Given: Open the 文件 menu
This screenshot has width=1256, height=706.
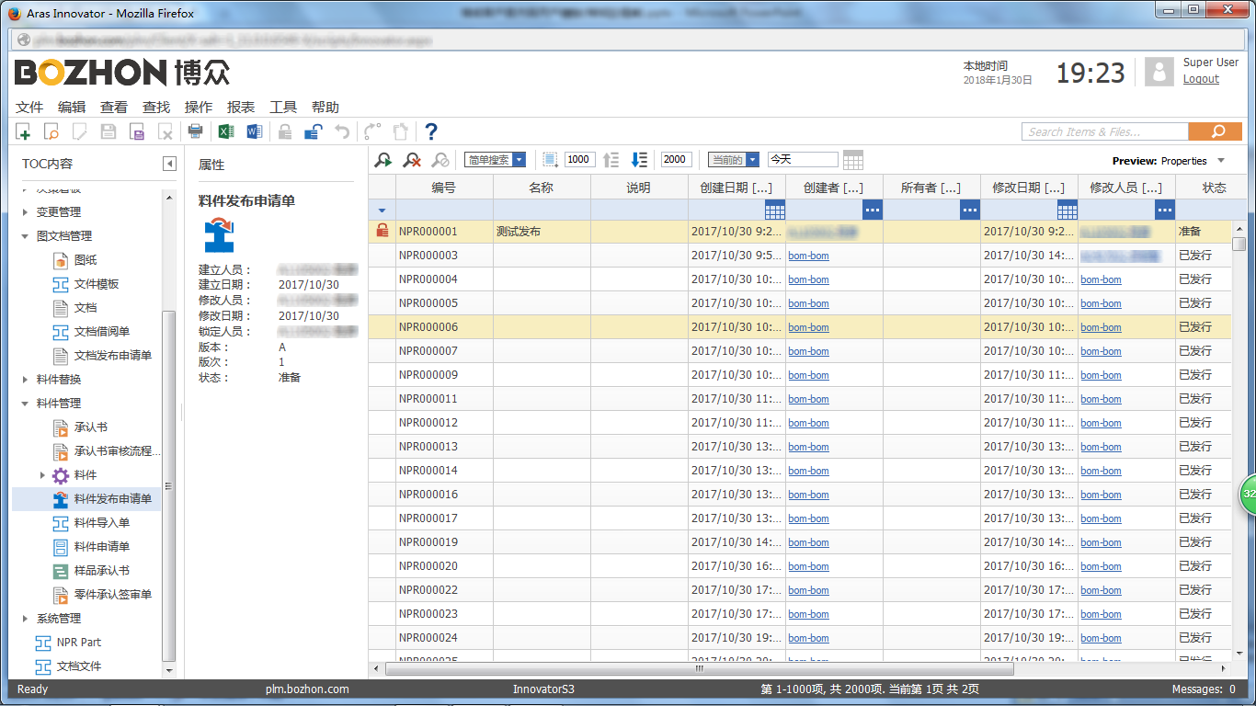Looking at the screenshot, I should [x=29, y=108].
